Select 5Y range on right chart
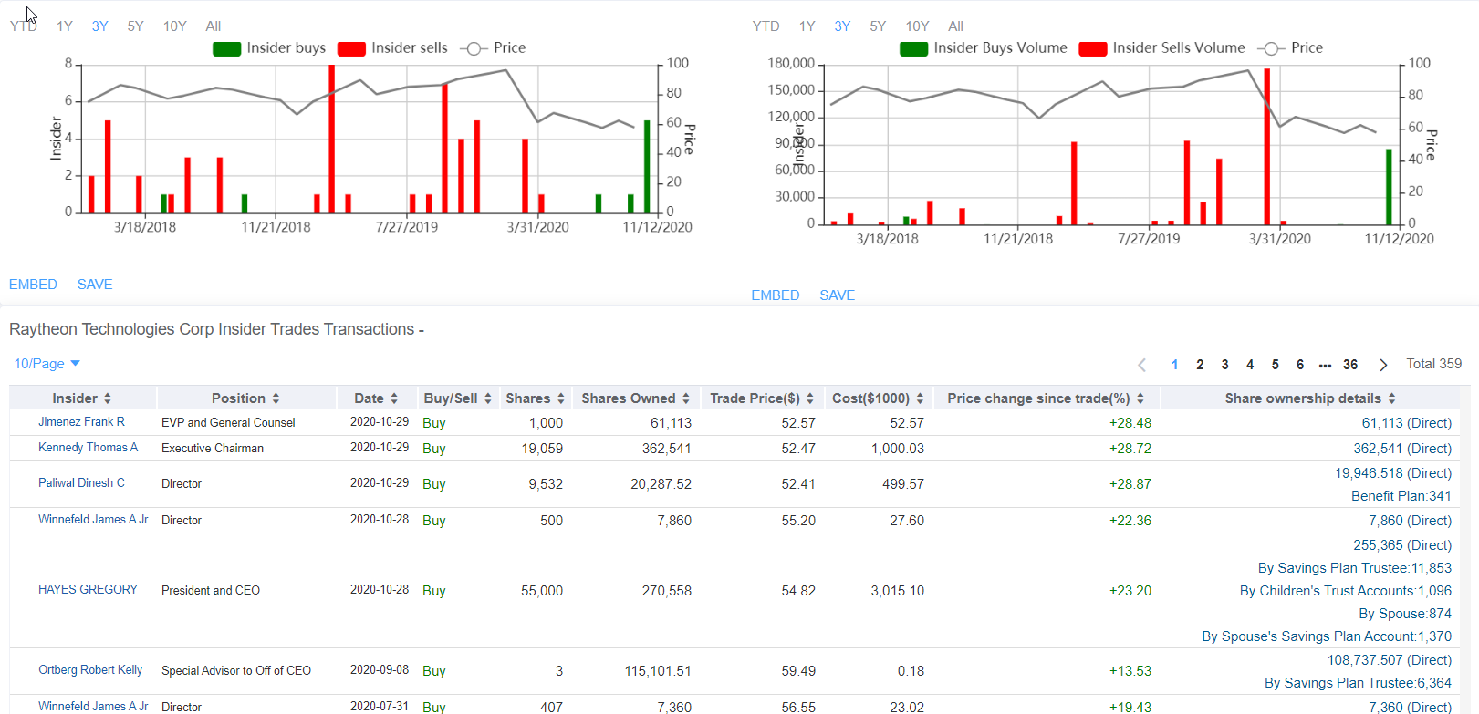Viewport: 1479px width, 714px height. click(879, 26)
